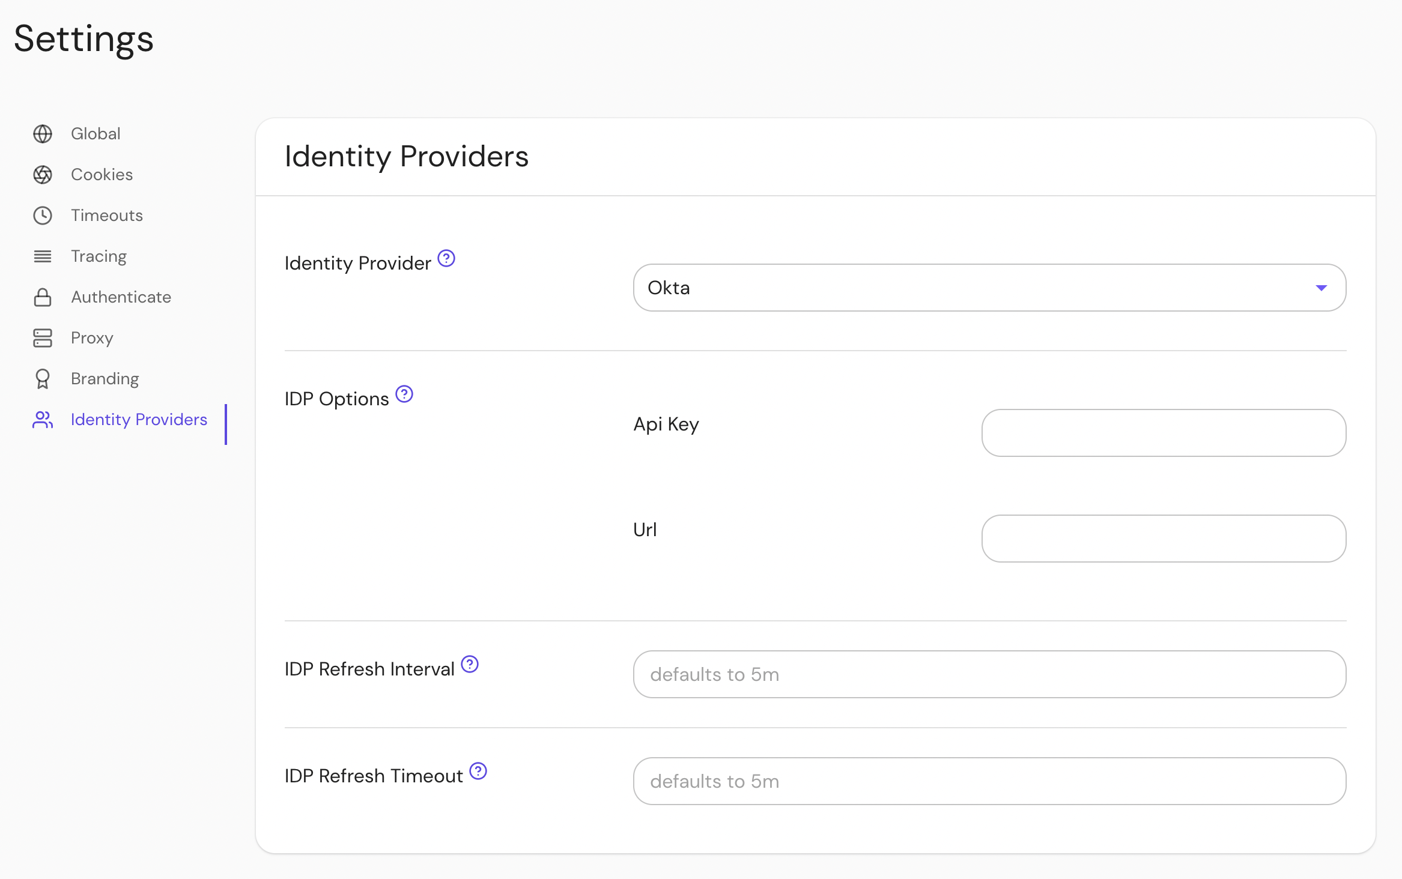Click the Branding award ribbon icon
Image resolution: width=1402 pixels, height=879 pixels.
click(x=43, y=379)
